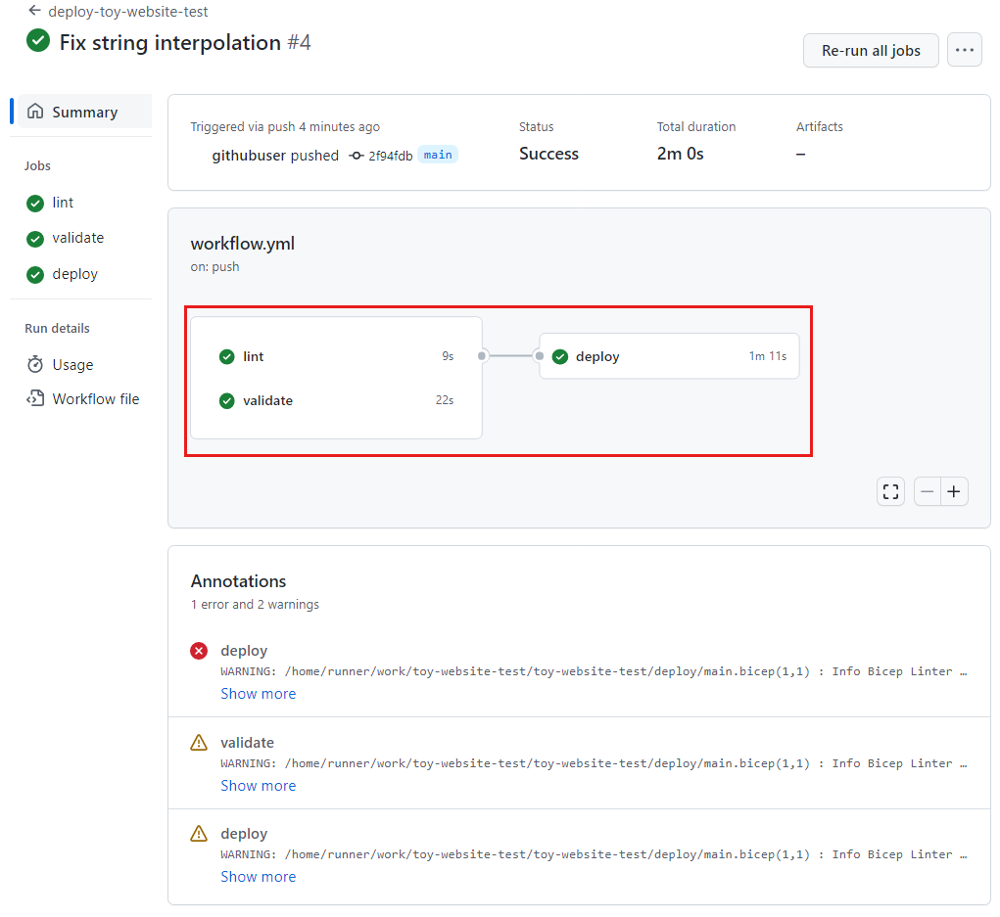Expand Show more on validate annotation

pos(259,786)
